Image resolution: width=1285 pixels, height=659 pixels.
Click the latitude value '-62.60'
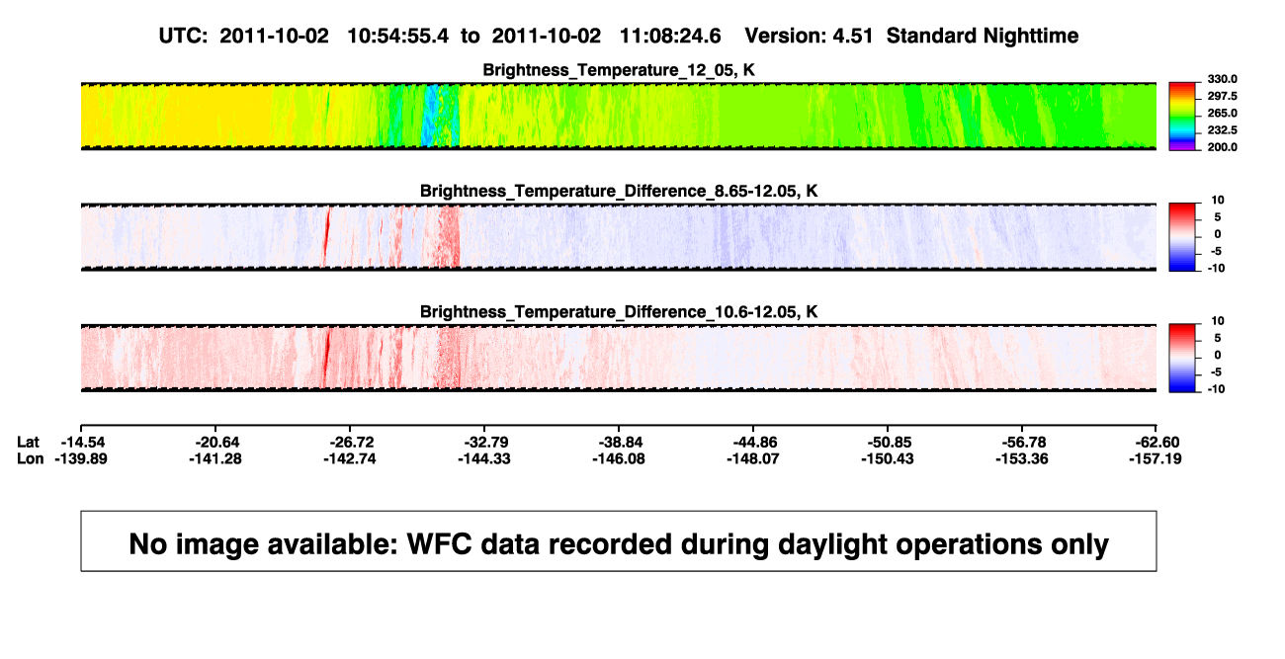[x=1157, y=442]
